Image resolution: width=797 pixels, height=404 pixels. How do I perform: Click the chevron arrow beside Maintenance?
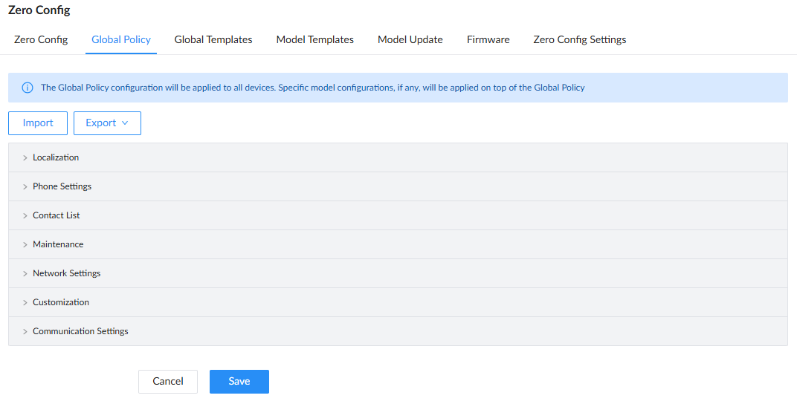coord(25,244)
